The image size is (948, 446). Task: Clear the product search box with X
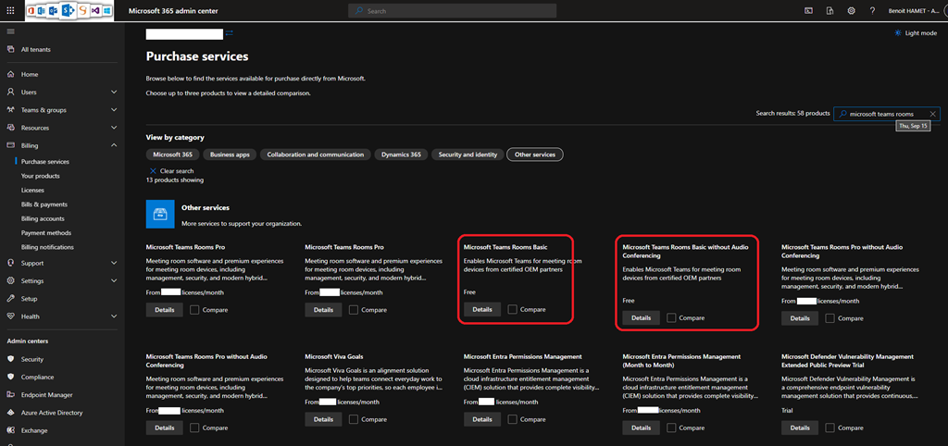tap(932, 114)
